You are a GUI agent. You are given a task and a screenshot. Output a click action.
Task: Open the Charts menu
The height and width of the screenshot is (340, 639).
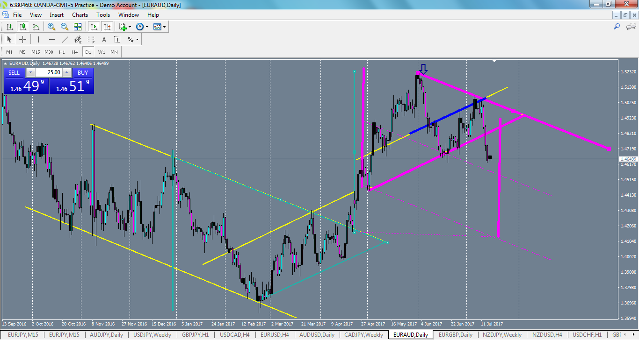click(80, 14)
